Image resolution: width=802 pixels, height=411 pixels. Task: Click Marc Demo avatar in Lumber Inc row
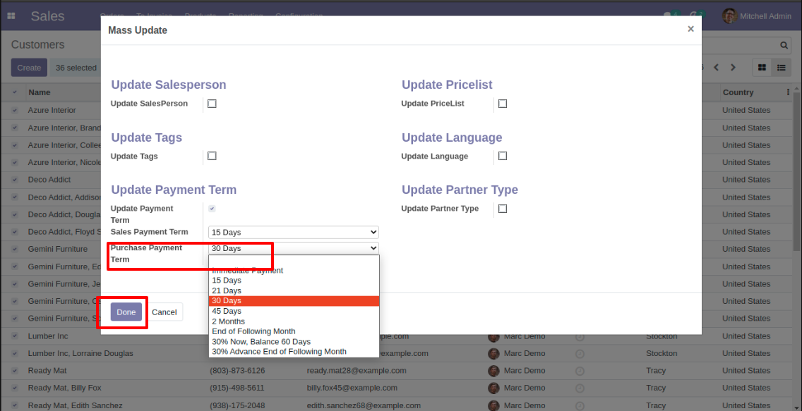point(493,337)
